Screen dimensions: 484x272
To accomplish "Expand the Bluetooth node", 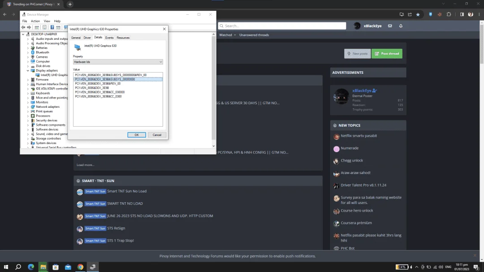I will pos(28,52).
